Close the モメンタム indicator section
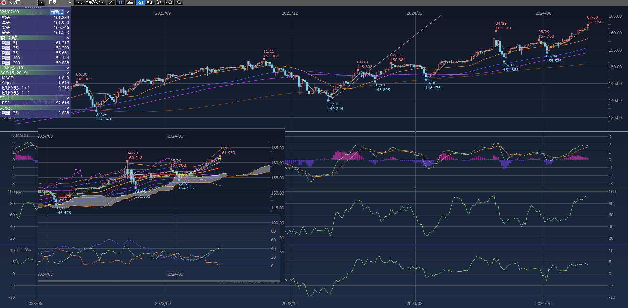 (68, 108)
